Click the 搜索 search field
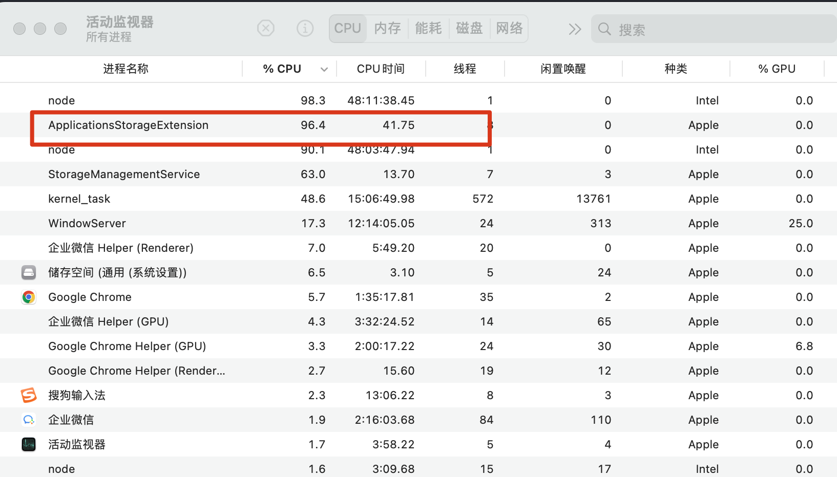This screenshot has height=477, width=837. 717,30
